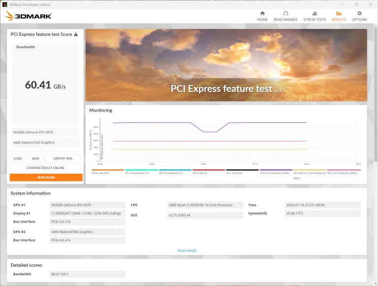378x286 pixels.
Task: Click the warning triangle next to score title
Action: point(76,34)
